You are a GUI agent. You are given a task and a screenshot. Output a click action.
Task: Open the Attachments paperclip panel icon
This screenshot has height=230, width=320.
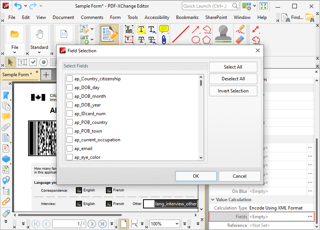[6, 127]
